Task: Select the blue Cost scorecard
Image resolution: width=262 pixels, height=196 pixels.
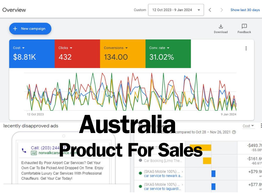Action: (32, 54)
